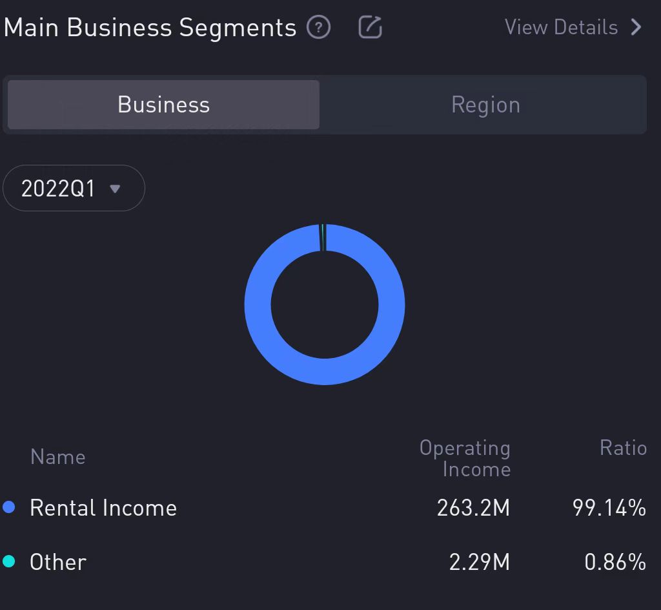Switch to the Business tab

163,105
